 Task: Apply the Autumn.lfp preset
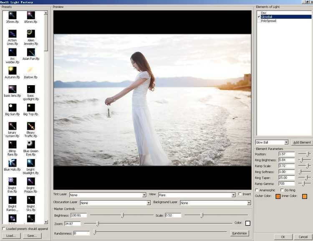coord(13,71)
